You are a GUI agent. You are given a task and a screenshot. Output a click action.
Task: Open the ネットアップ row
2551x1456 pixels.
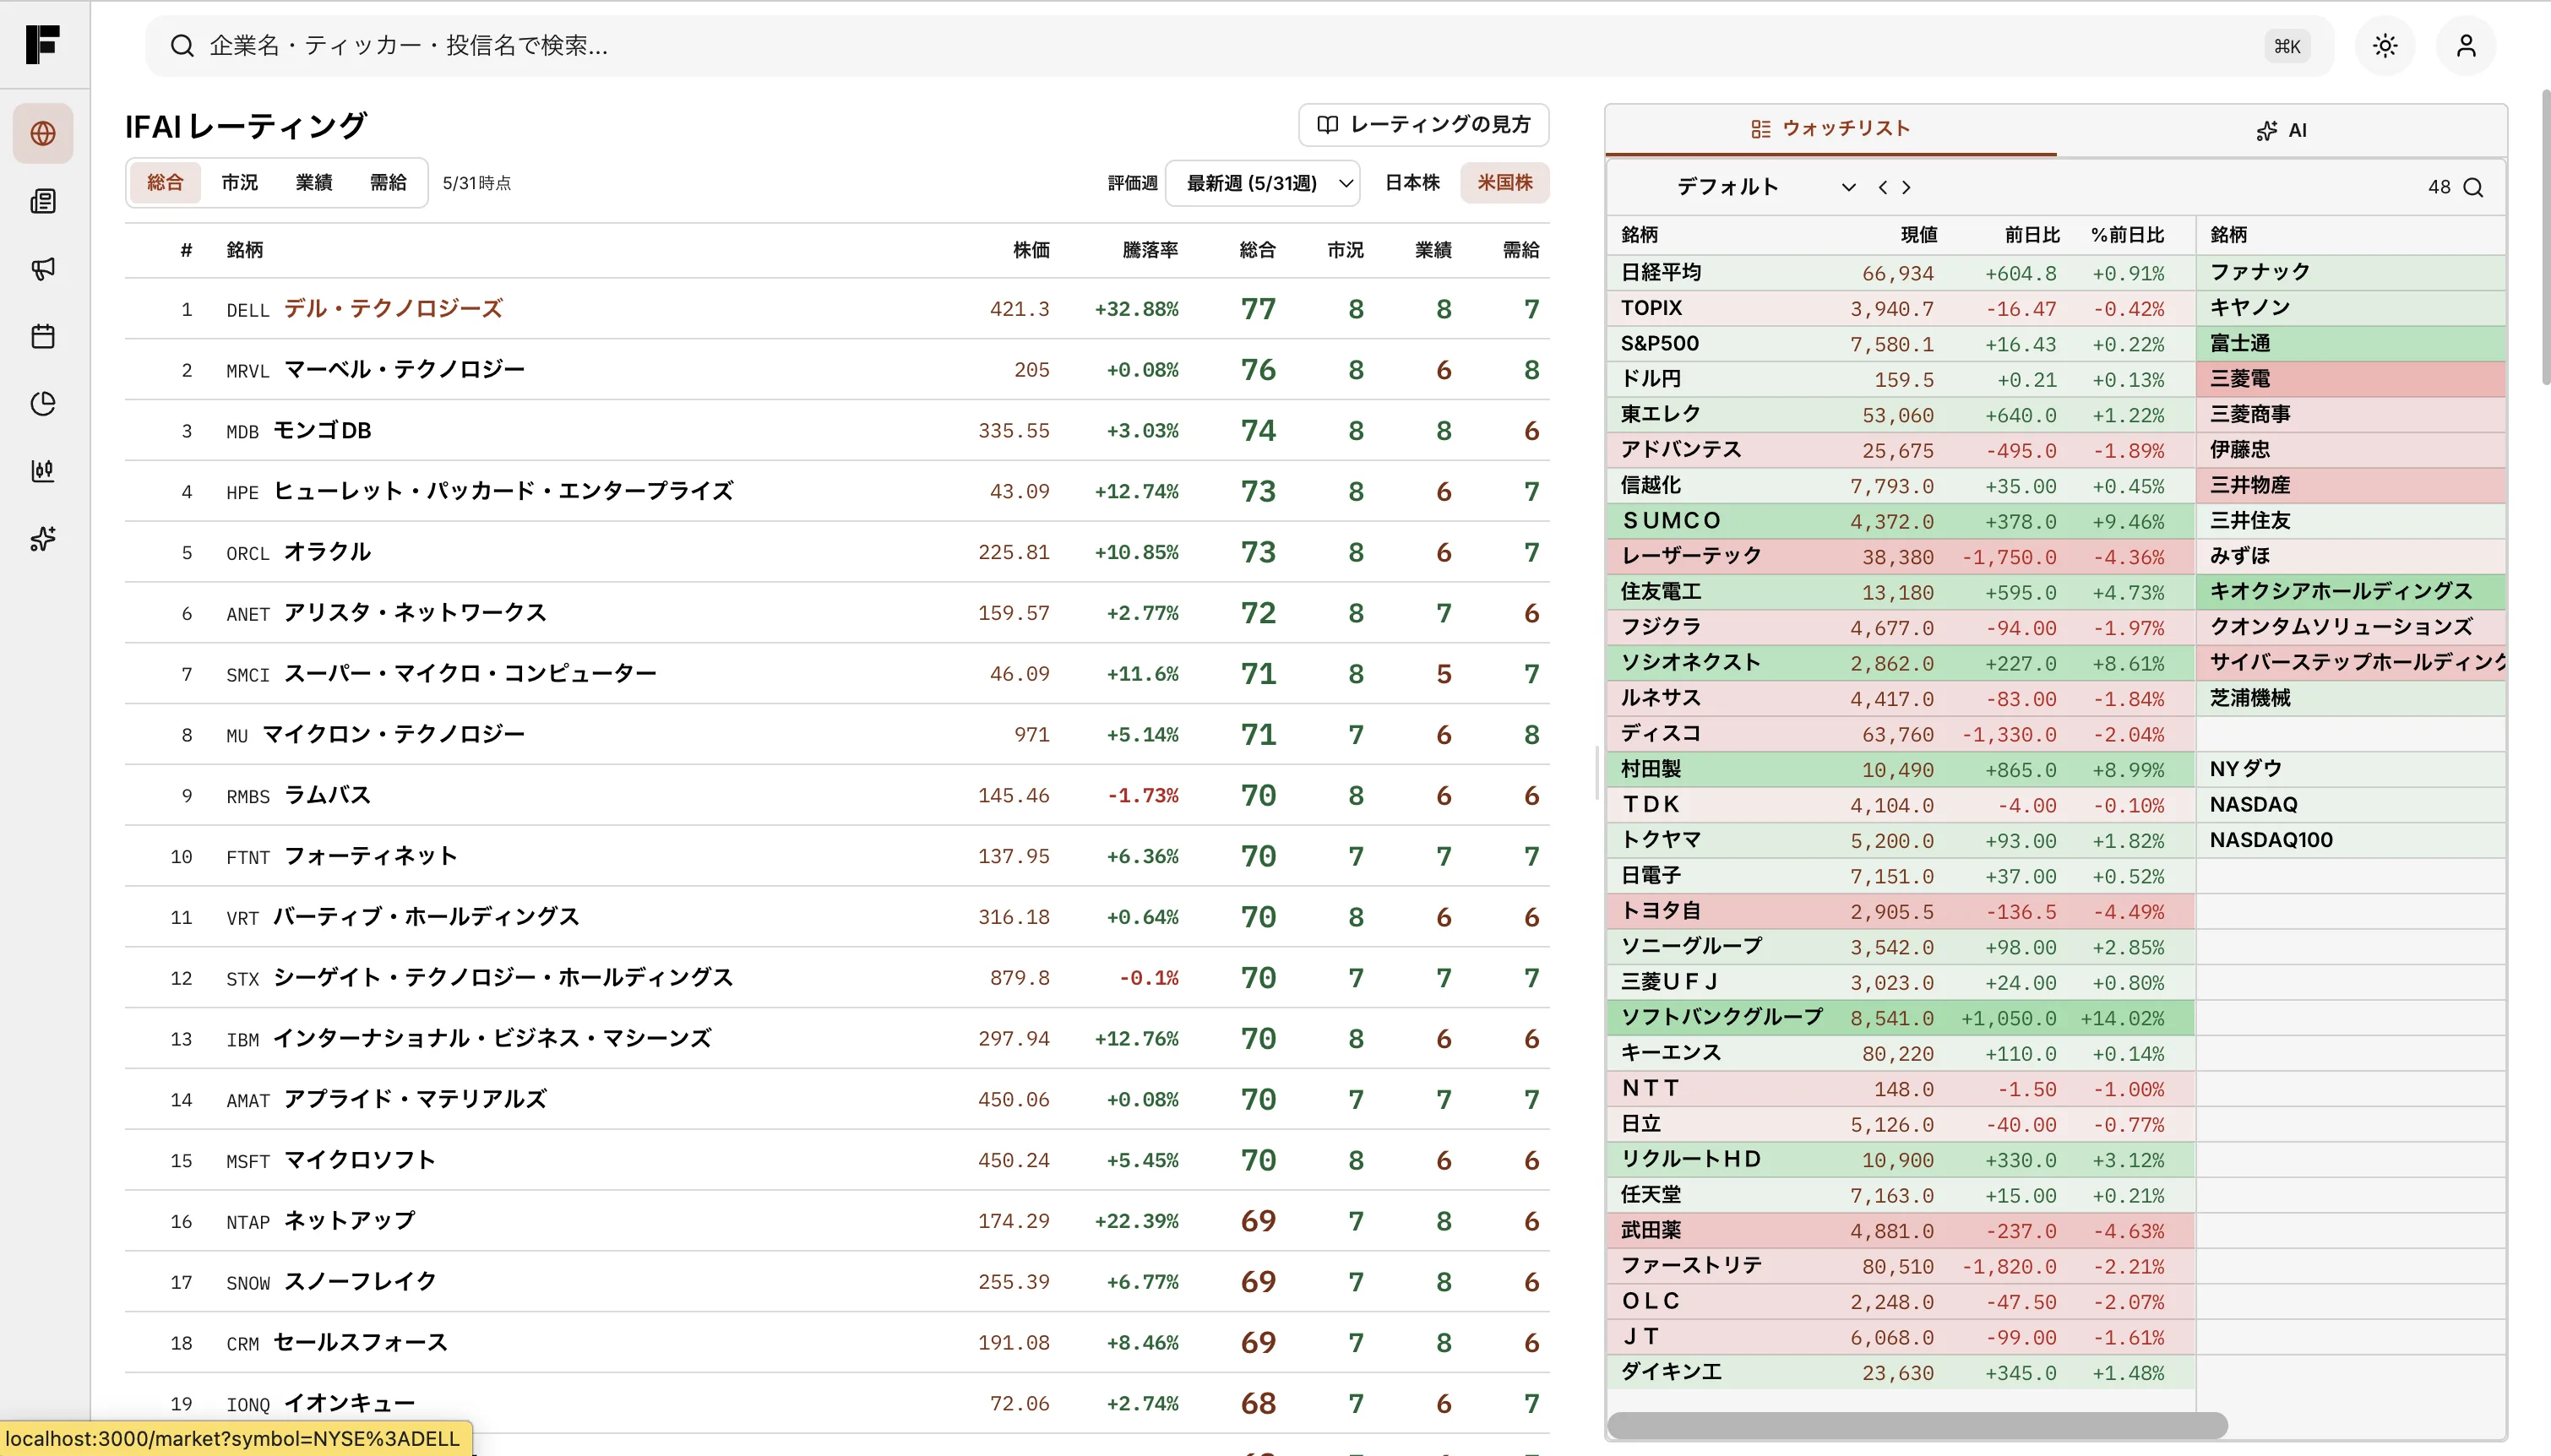pos(837,1221)
